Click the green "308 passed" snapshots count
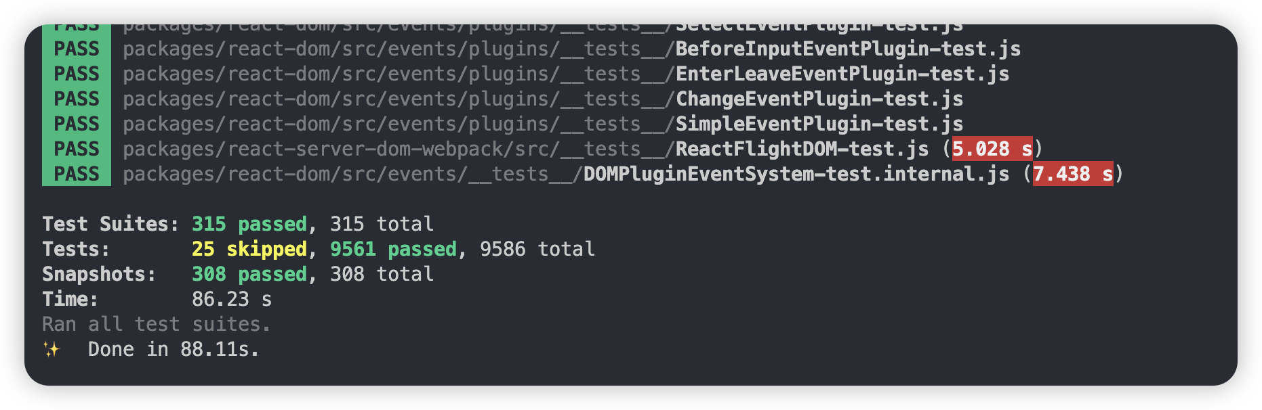This screenshot has height=410, width=1262. tap(249, 275)
